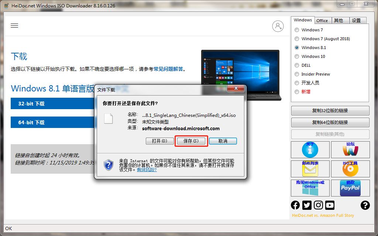Screen dimensions: 378x236
Task: Click the laptop Windows 10 image
Action: (x=241, y=75)
